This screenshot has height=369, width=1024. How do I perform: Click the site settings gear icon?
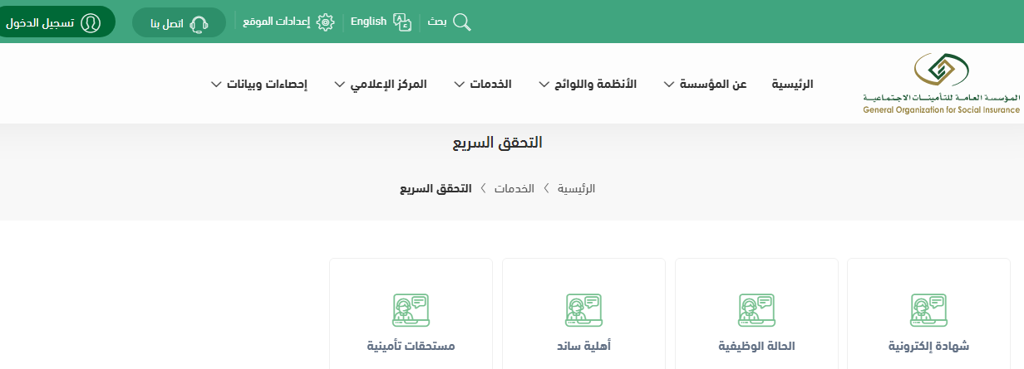click(x=325, y=22)
